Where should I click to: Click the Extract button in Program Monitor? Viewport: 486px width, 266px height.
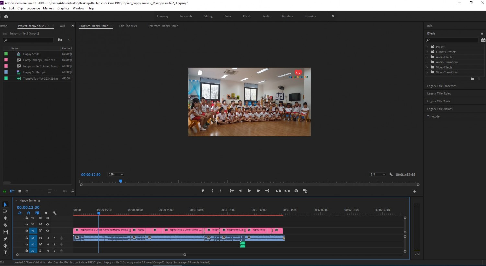(287, 191)
